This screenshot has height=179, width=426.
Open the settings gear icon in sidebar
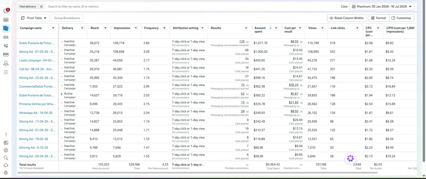point(6,150)
